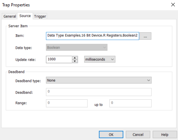This screenshot has width=178, height=140.
Task: Click the 'up to' text
Action: pyautogui.click(x=98, y=105)
